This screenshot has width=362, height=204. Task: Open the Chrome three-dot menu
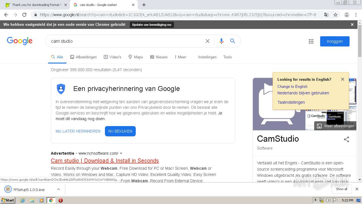356,15
